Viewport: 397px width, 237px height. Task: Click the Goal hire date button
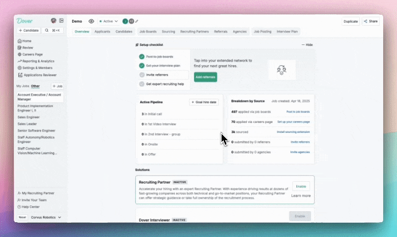[204, 102]
